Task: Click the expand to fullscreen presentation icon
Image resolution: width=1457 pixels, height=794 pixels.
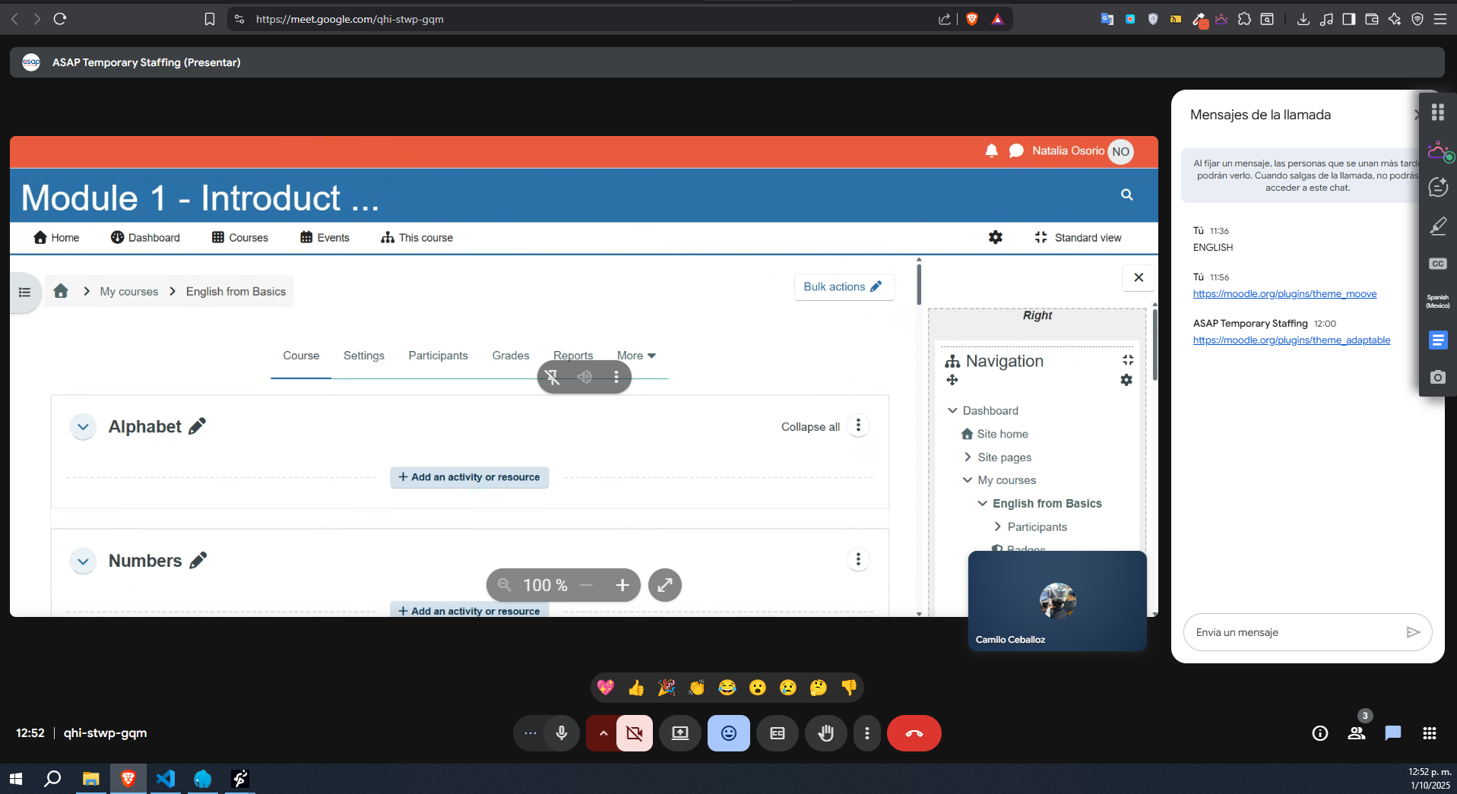Action: click(664, 585)
